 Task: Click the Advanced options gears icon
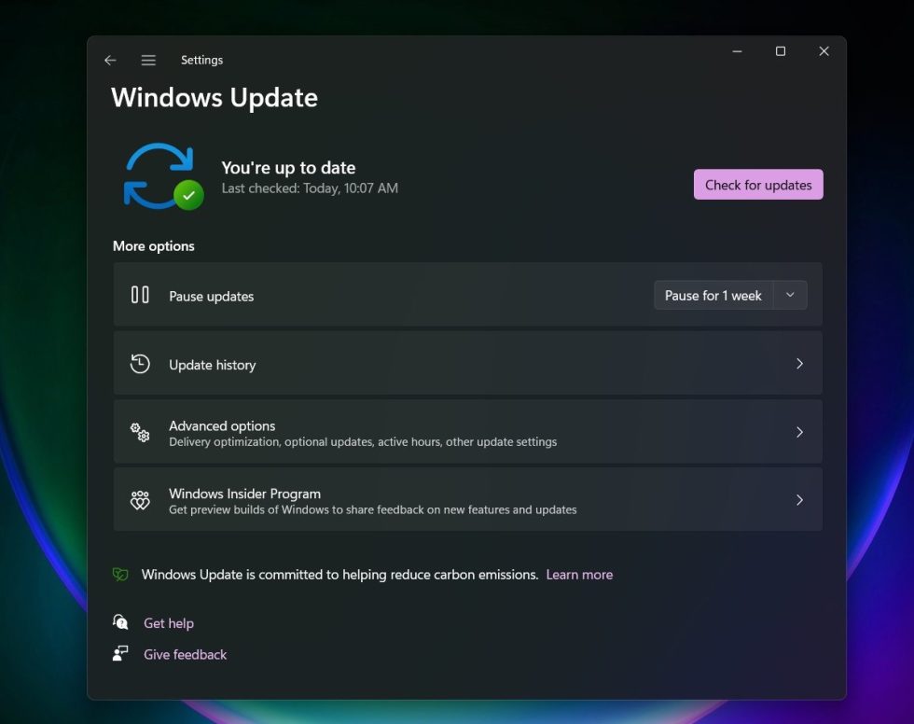pyautogui.click(x=140, y=433)
